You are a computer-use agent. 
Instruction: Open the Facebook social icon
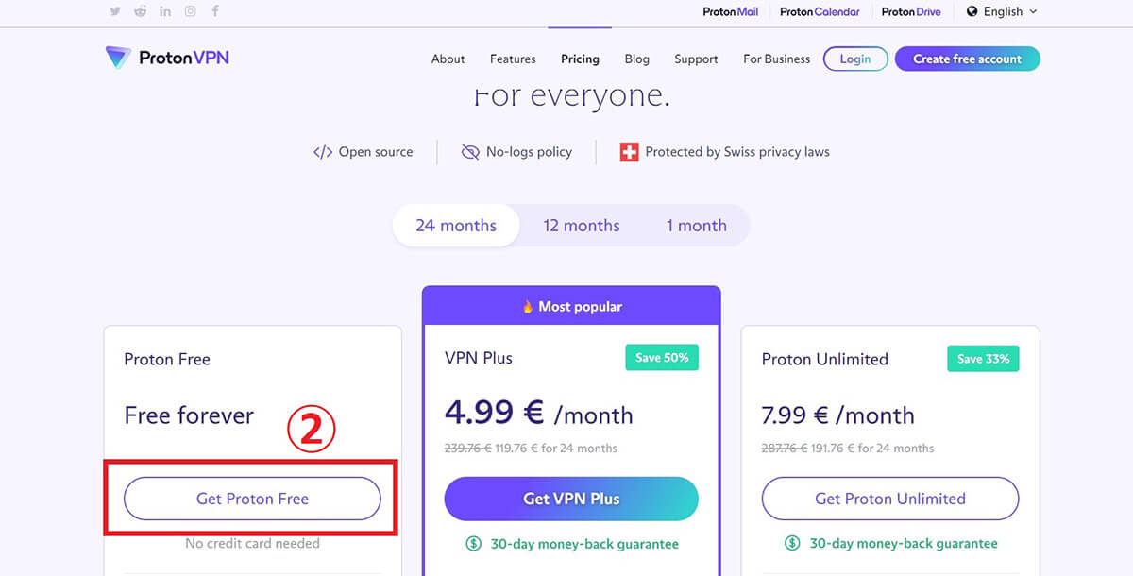tap(215, 11)
